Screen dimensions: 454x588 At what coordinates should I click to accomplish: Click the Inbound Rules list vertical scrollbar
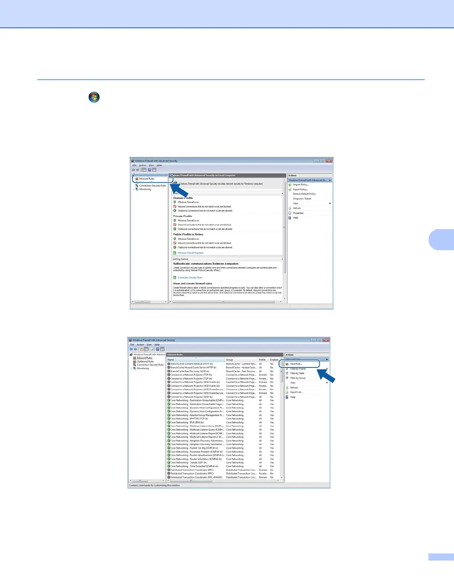(x=282, y=419)
